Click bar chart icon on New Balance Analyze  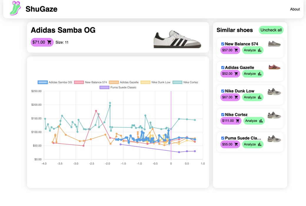click(x=260, y=50)
